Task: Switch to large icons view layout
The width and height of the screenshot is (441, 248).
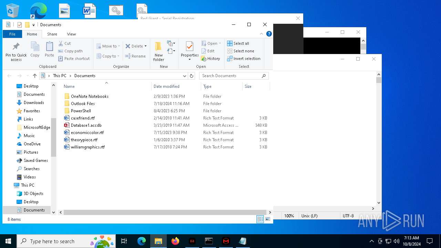Action: click(268, 219)
